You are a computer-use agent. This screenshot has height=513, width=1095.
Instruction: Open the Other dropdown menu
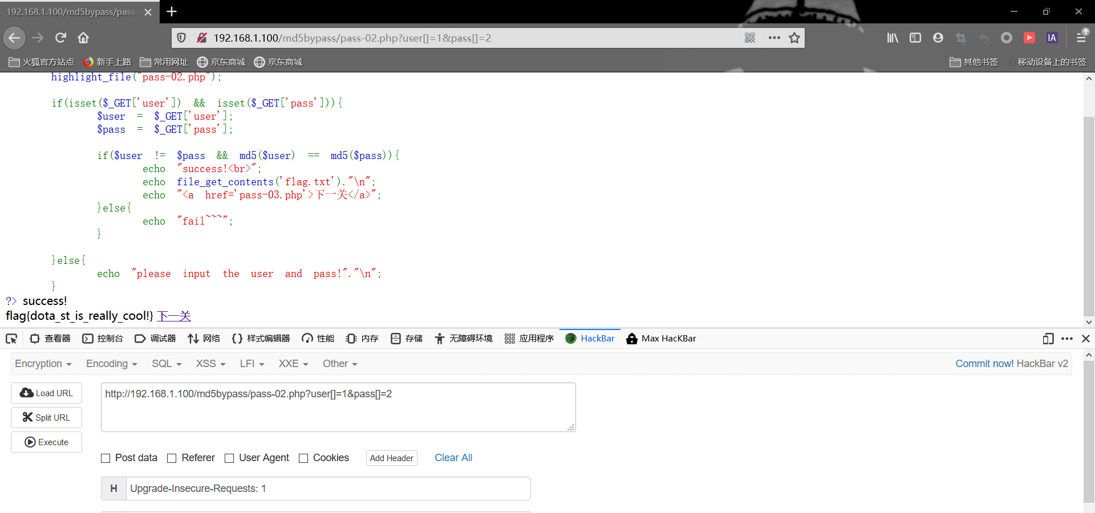coord(340,364)
